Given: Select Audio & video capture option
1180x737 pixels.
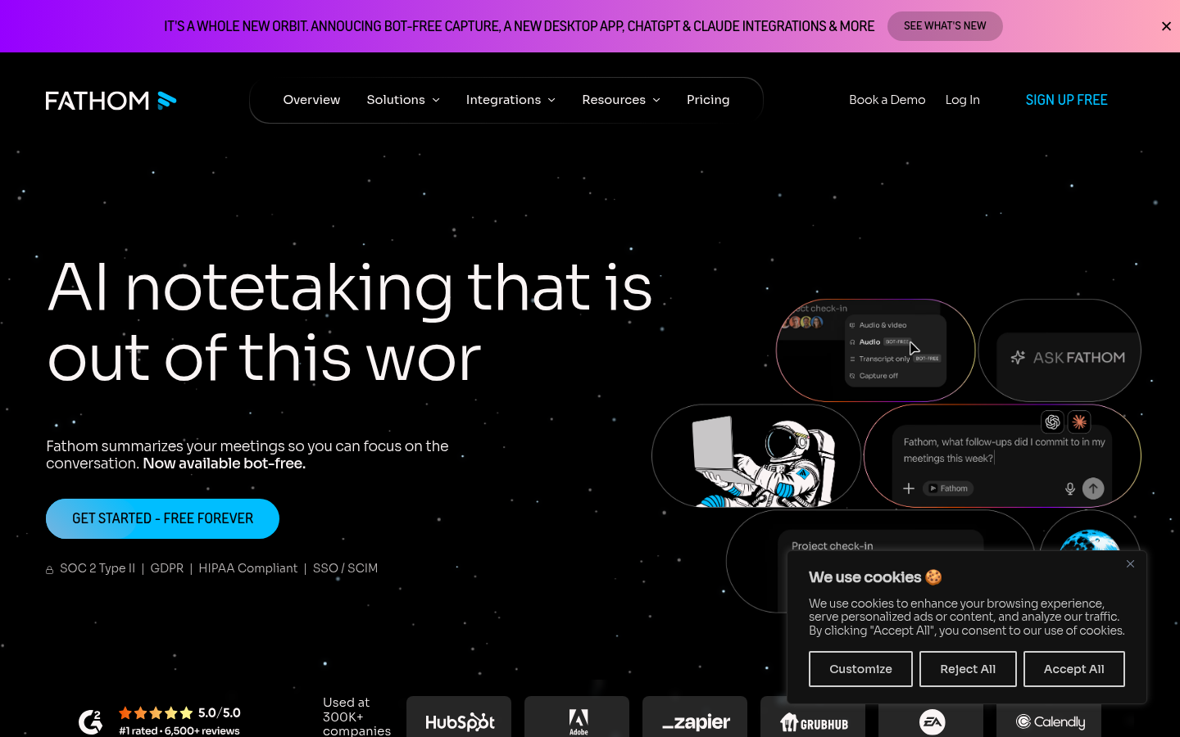Looking at the screenshot, I should 883,325.
